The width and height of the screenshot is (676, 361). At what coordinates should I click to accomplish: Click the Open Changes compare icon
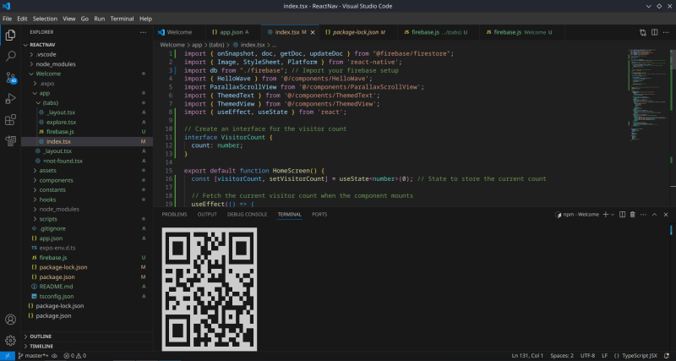click(643, 32)
